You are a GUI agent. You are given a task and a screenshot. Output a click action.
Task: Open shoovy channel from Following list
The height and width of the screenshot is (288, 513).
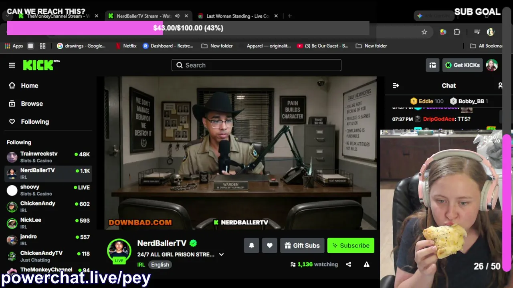tap(48, 190)
